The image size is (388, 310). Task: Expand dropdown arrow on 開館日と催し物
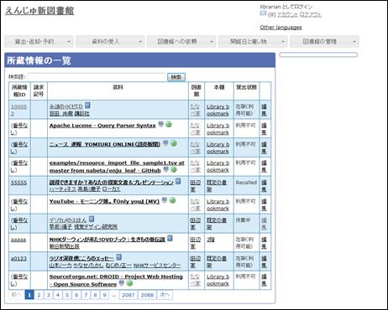(x=283, y=42)
